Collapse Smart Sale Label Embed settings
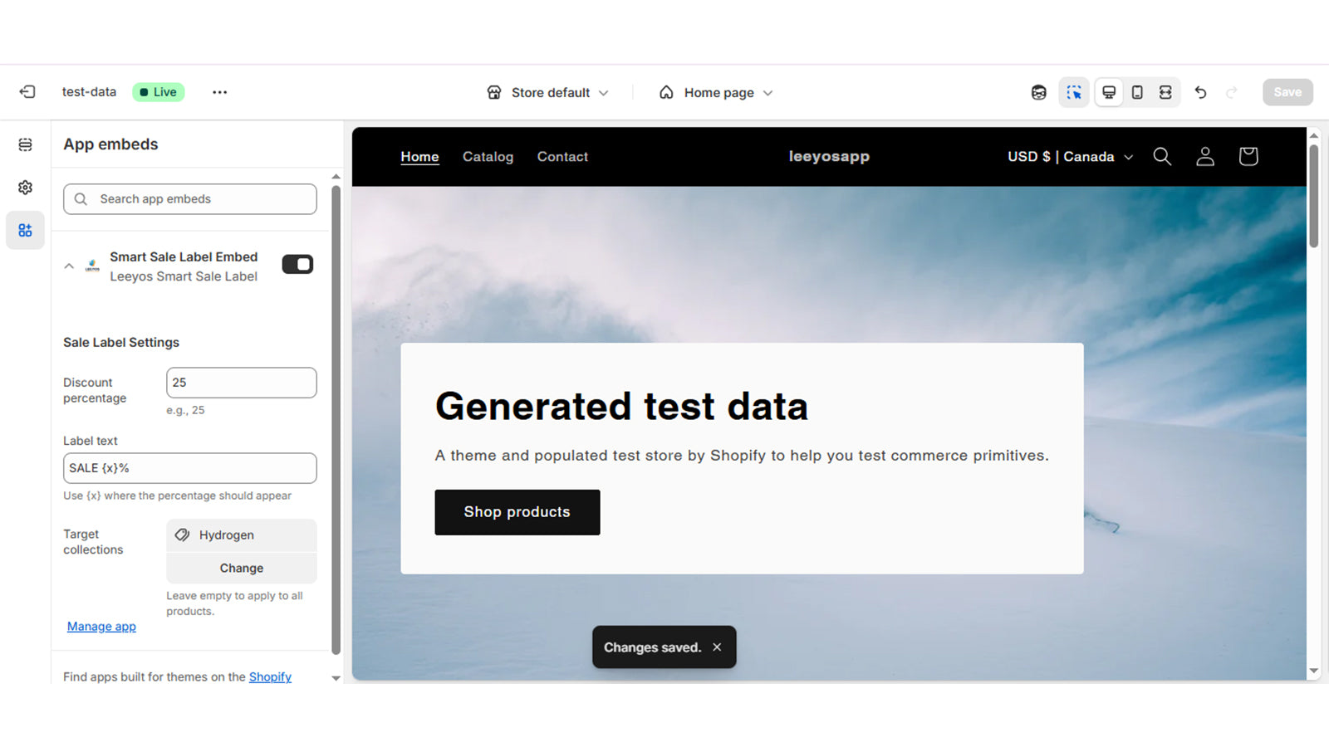Screen dimensions: 1329x747 pyautogui.click(x=69, y=266)
